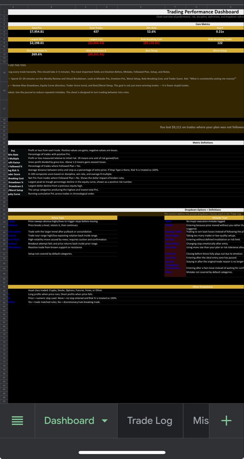Screen dimensions: 244x459
Task: Add a new sheet with plus icon
Action: (226, 421)
